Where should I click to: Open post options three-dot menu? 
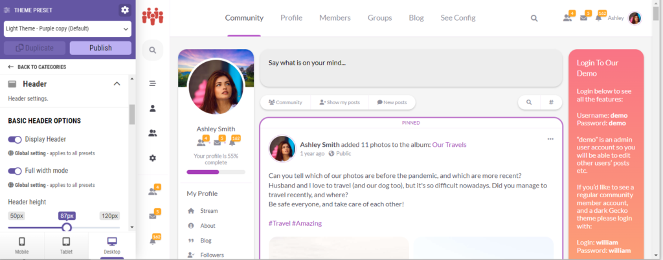point(550,139)
